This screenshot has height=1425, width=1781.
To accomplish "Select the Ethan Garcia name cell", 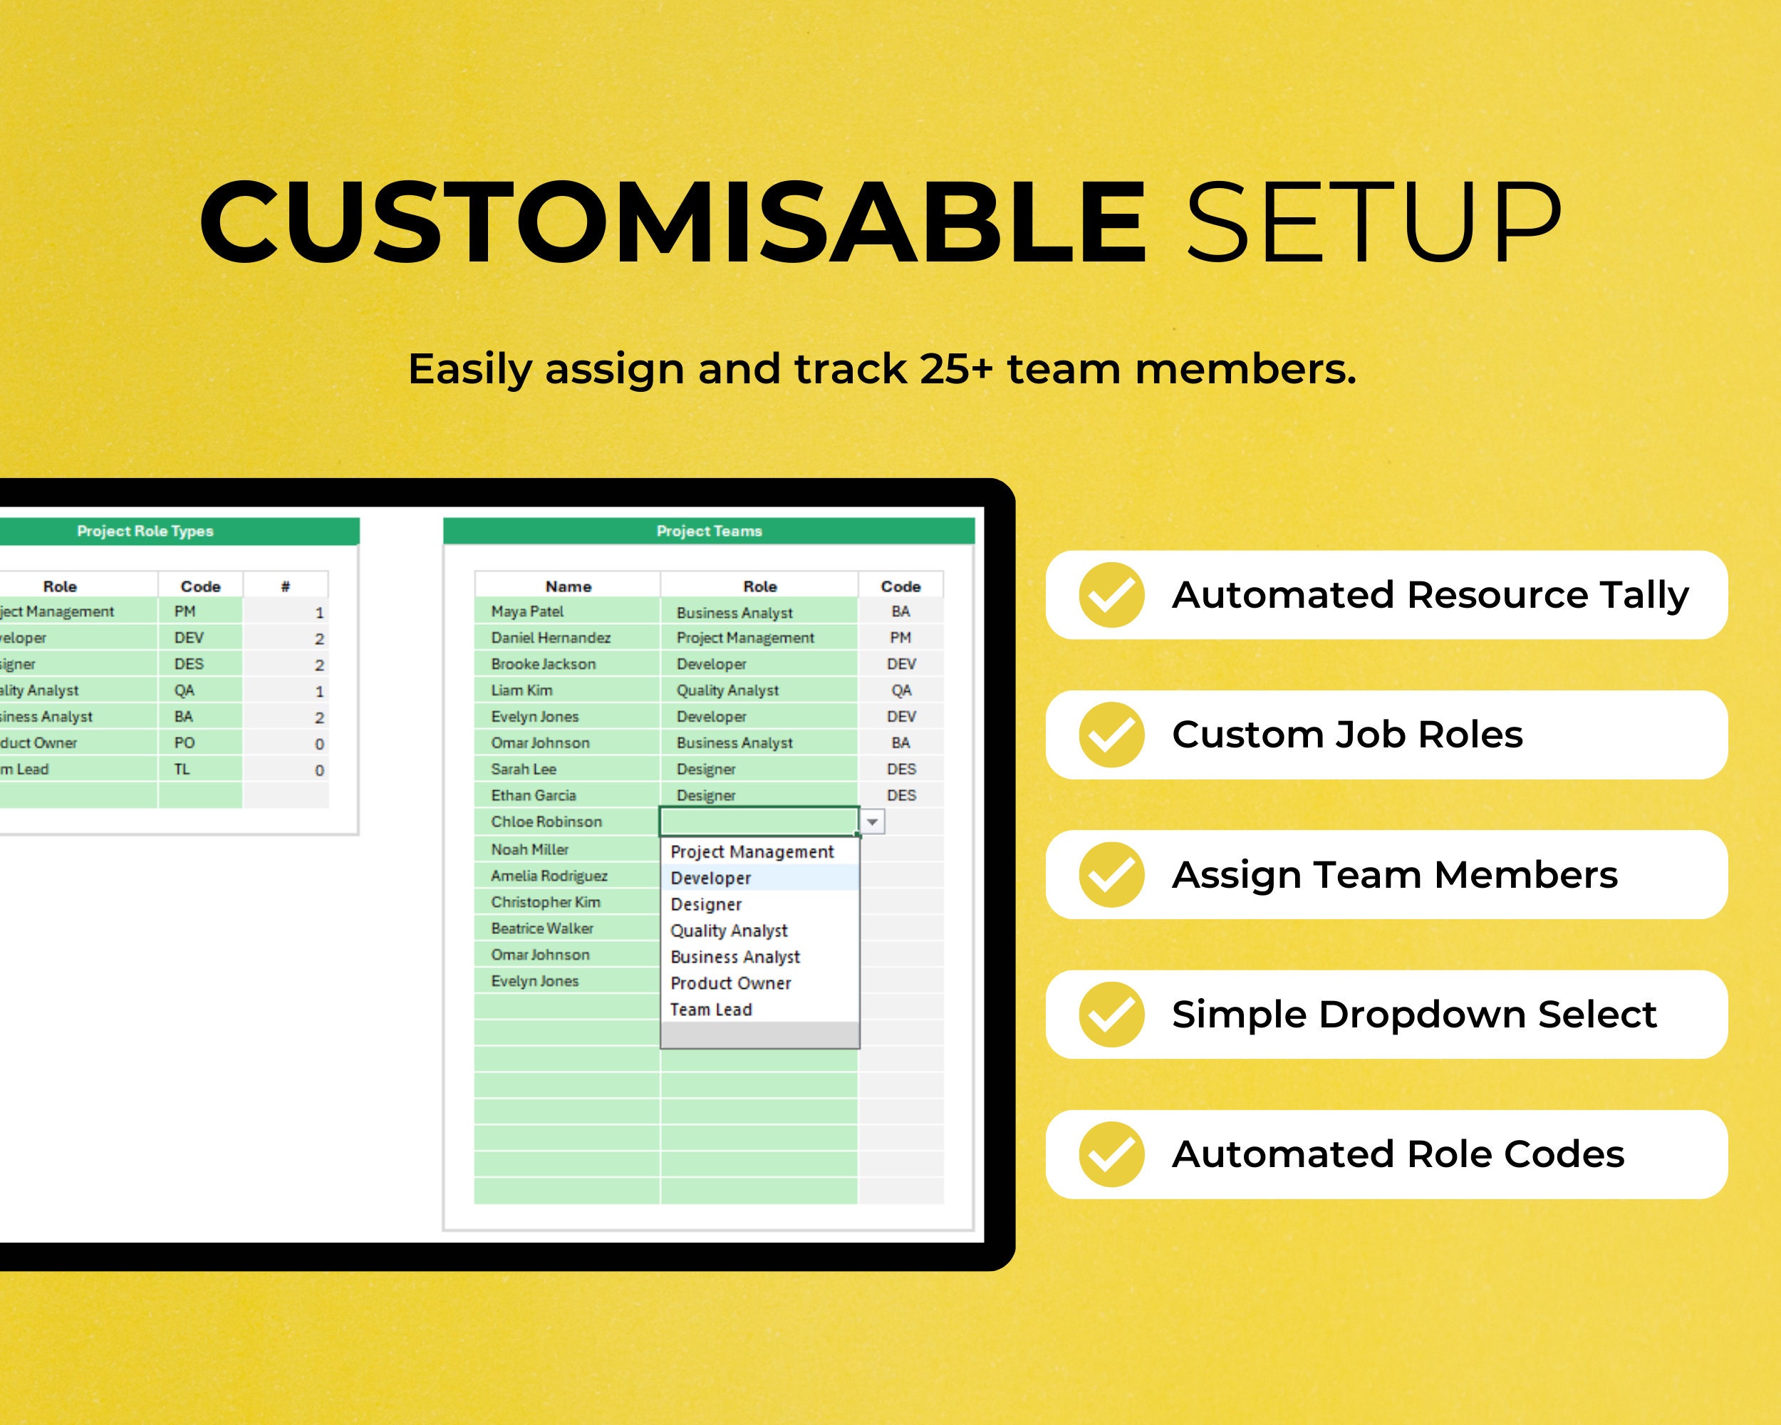I will (x=566, y=796).
